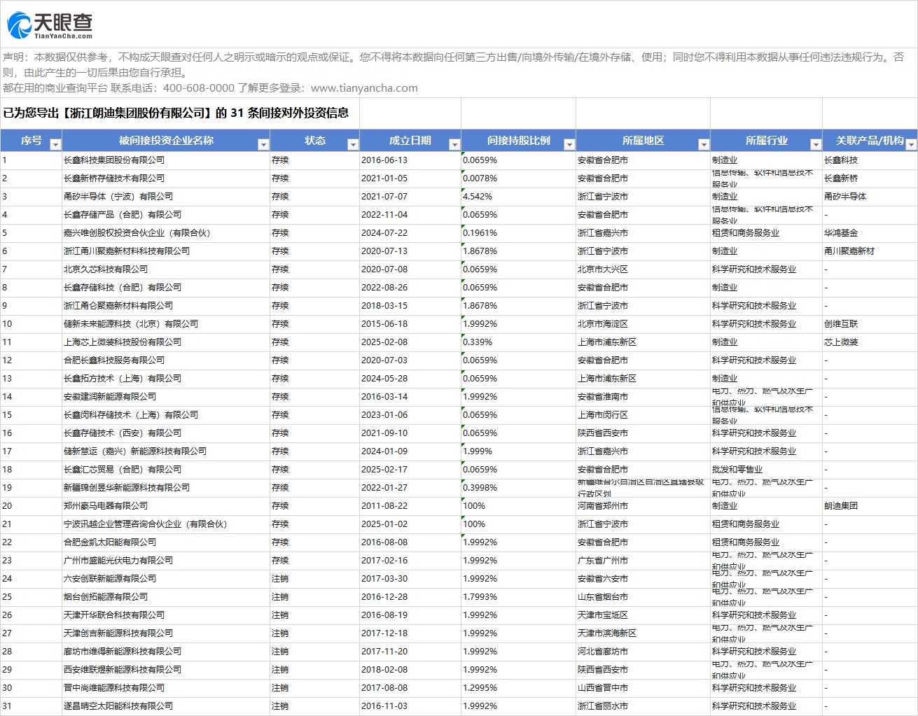The width and height of the screenshot is (918, 716).
Task: Select the 间接持股比例 header cell
Action: 518,141
